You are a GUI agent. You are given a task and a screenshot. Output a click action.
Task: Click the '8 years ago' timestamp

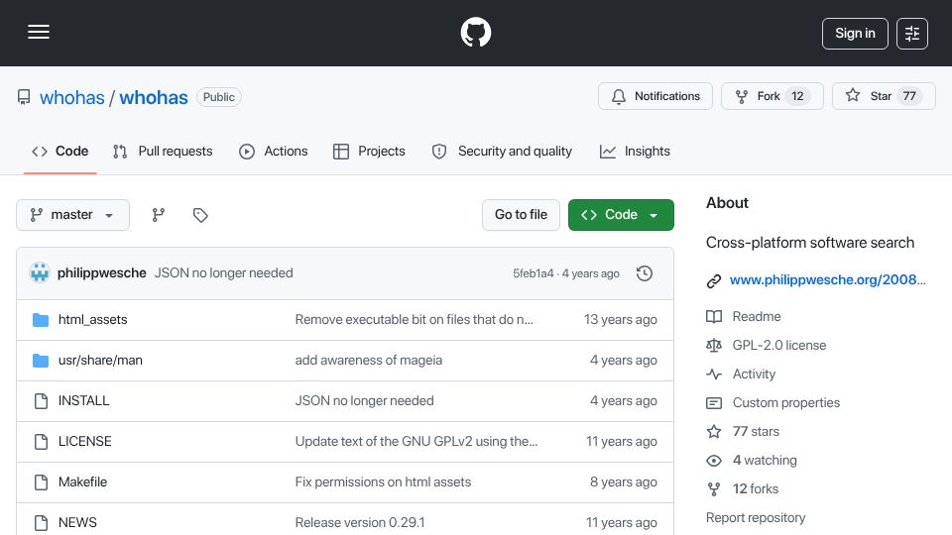point(624,482)
